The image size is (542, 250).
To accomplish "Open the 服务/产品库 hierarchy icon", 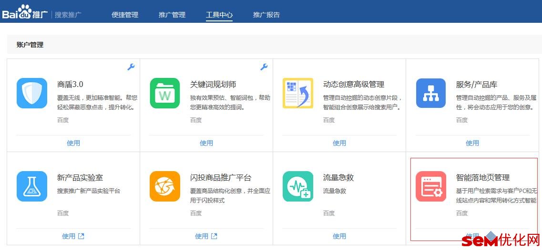I will [431, 93].
